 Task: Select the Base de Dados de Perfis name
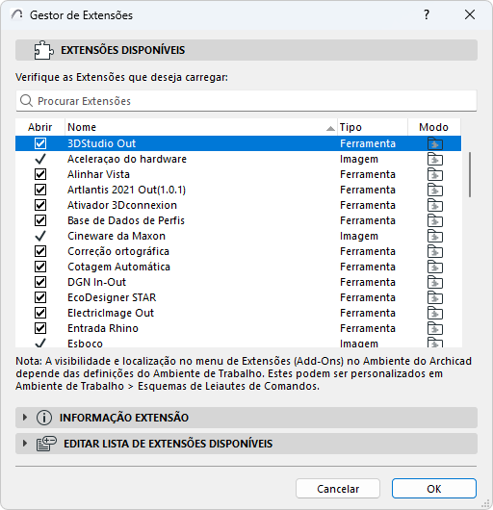[126, 220]
